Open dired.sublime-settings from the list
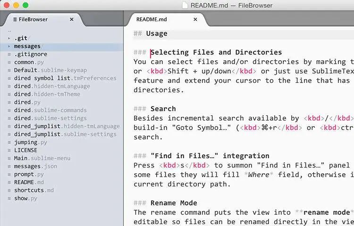Viewport: 354px width, 226px height. pyautogui.click(x=50, y=118)
